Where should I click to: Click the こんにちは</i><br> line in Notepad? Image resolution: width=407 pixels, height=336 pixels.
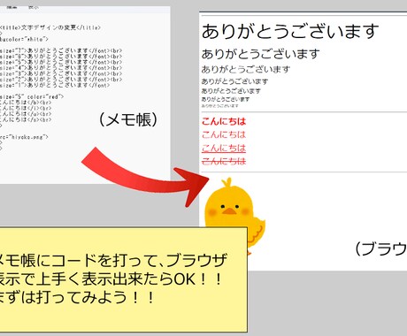pyautogui.click(x=26, y=108)
